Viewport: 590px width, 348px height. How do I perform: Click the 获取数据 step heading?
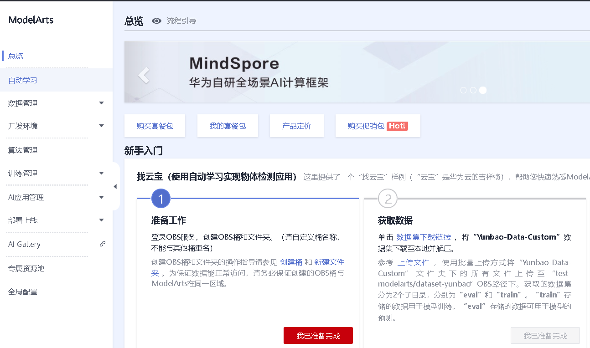[x=395, y=220]
